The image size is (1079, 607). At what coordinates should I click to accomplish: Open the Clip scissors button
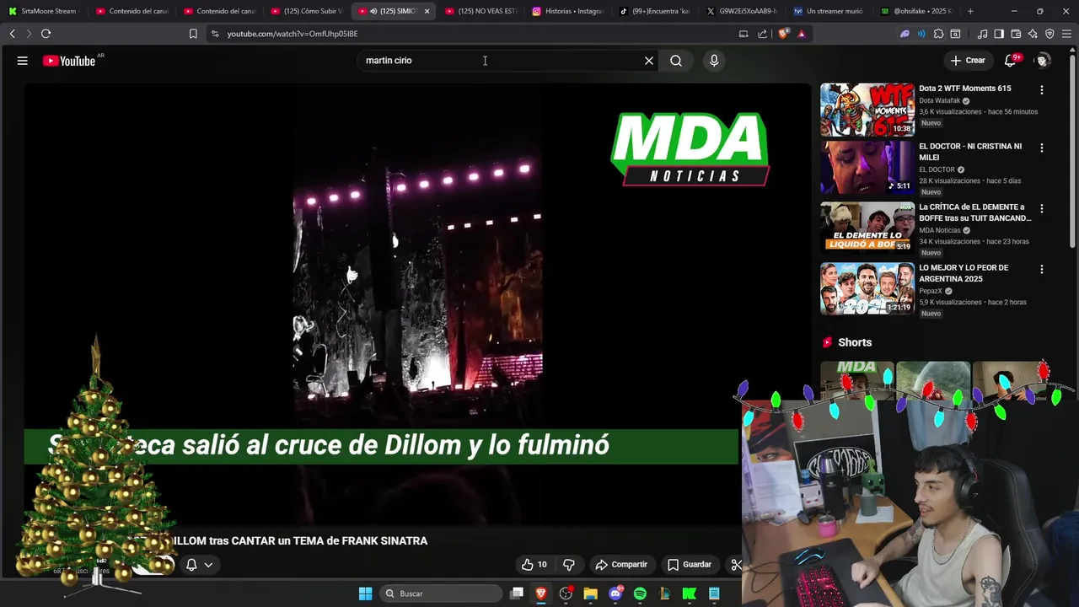(736, 565)
